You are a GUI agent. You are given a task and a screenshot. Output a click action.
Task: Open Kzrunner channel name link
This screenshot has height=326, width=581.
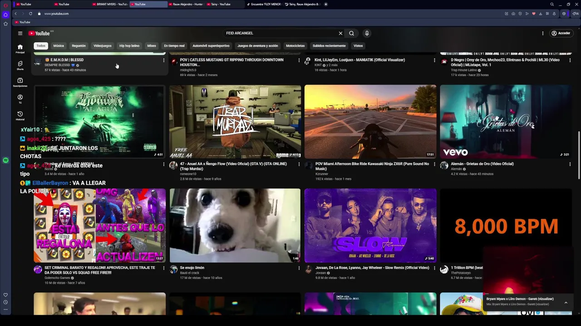[321, 174]
